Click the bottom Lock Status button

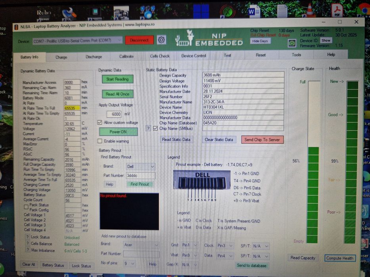pyautogui.click(x=81, y=266)
